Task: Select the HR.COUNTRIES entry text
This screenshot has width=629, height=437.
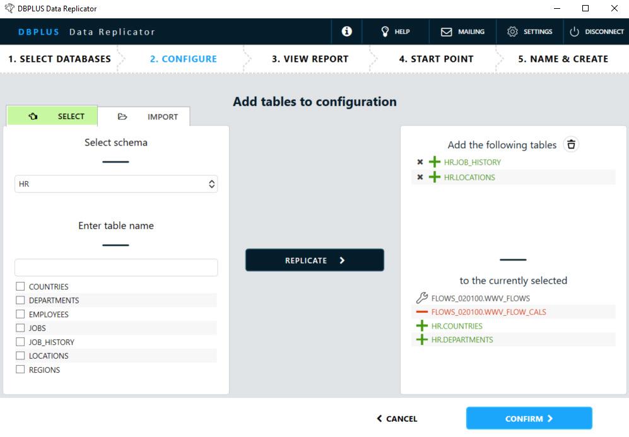Action: (x=457, y=326)
